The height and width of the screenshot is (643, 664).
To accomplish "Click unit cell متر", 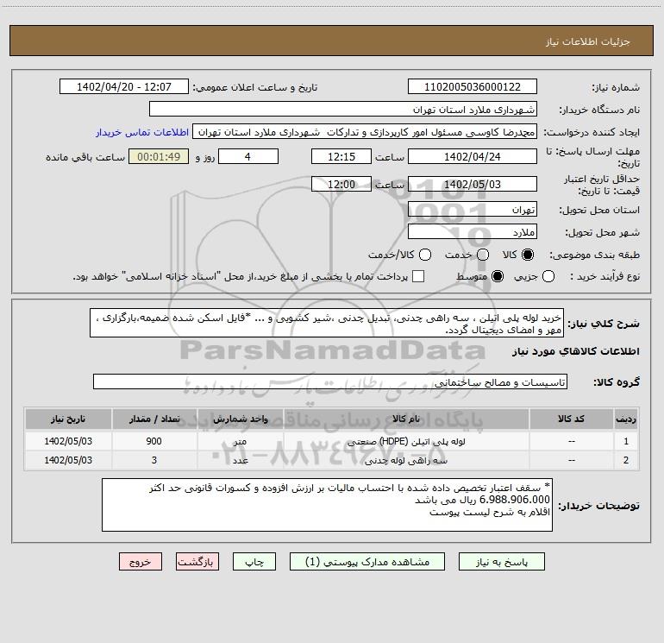I will pyautogui.click(x=240, y=441).
